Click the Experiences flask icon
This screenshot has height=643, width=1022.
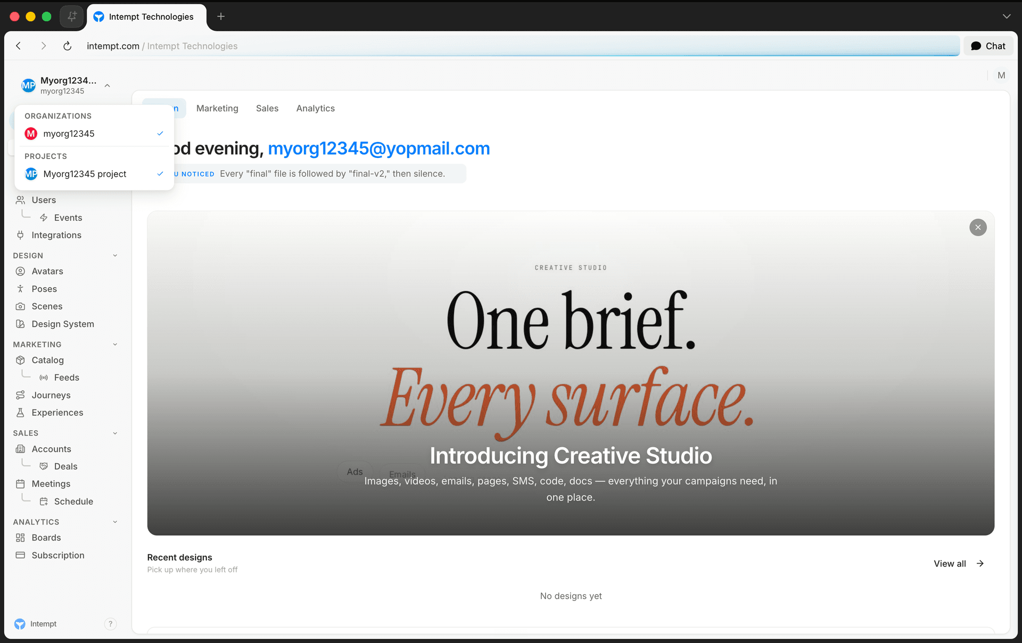coord(20,413)
